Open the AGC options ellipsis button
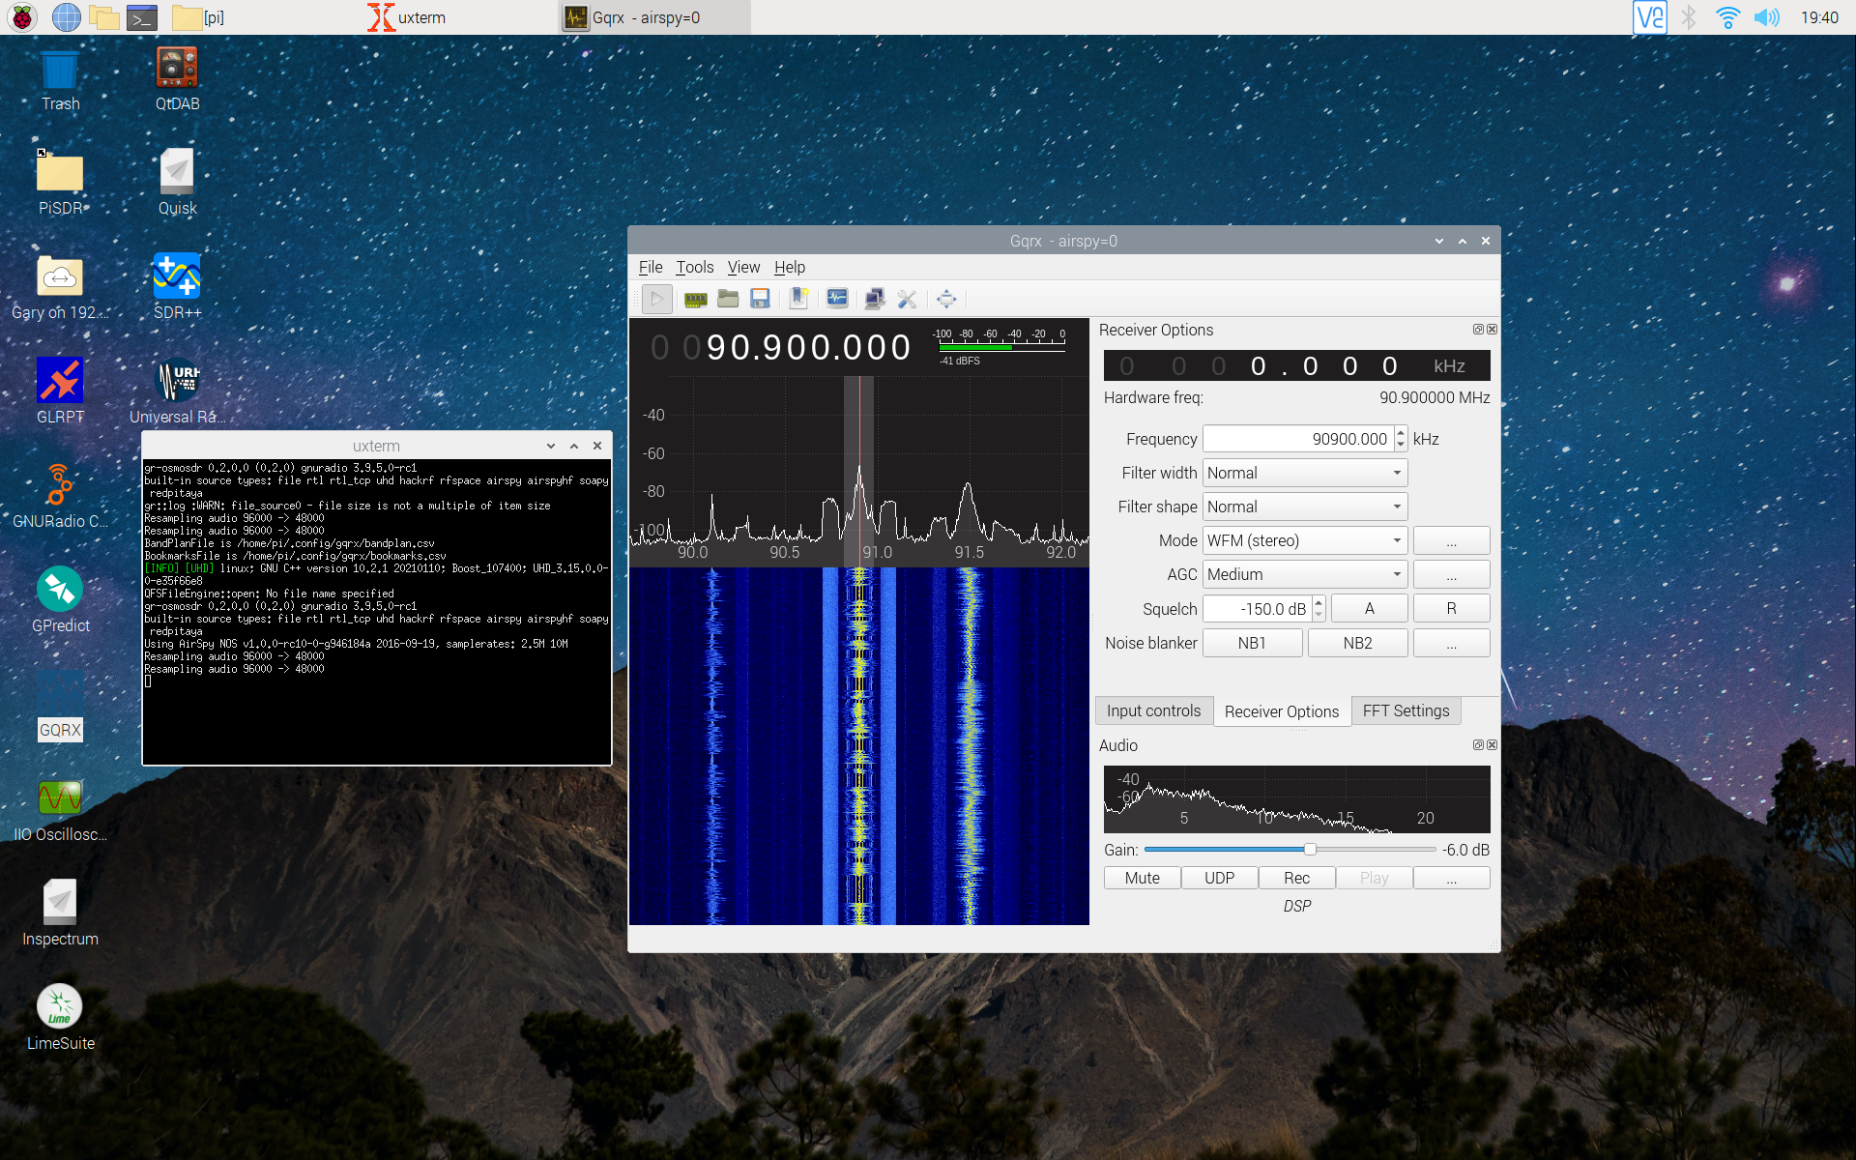The height and width of the screenshot is (1160, 1856). pos(1451,574)
